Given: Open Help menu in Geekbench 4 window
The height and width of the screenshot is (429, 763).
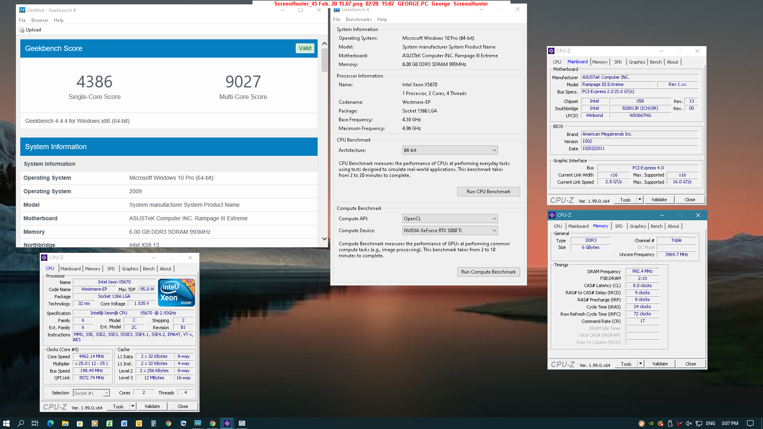Looking at the screenshot, I should pyautogui.click(x=382, y=19).
